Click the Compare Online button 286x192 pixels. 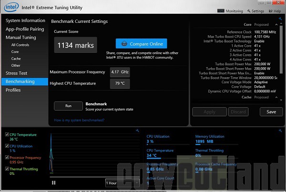tap(142, 43)
